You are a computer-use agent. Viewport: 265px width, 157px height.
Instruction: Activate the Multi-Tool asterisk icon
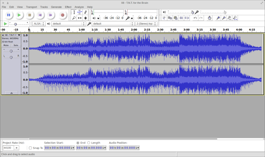coord(85,18)
